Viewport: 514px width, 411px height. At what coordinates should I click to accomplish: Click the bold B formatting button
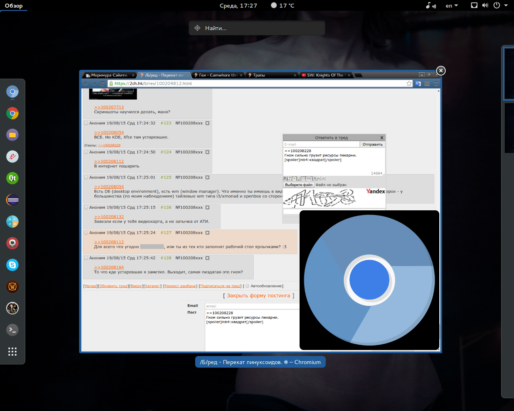point(285,179)
